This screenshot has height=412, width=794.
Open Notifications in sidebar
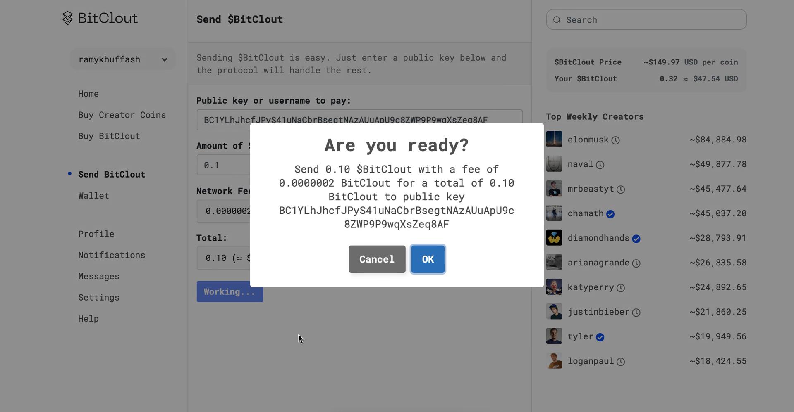coord(112,255)
